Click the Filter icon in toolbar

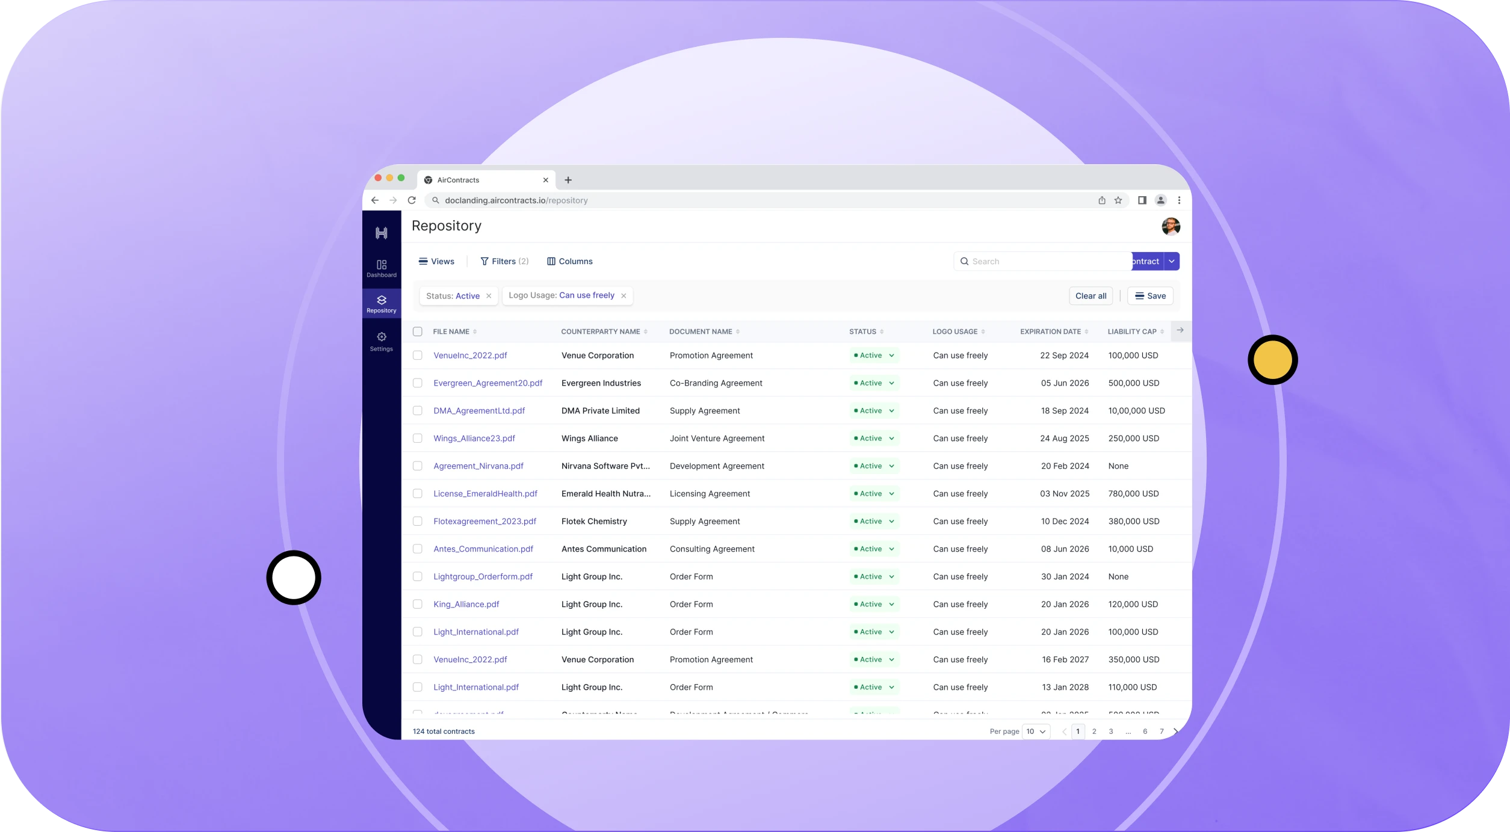pos(484,261)
